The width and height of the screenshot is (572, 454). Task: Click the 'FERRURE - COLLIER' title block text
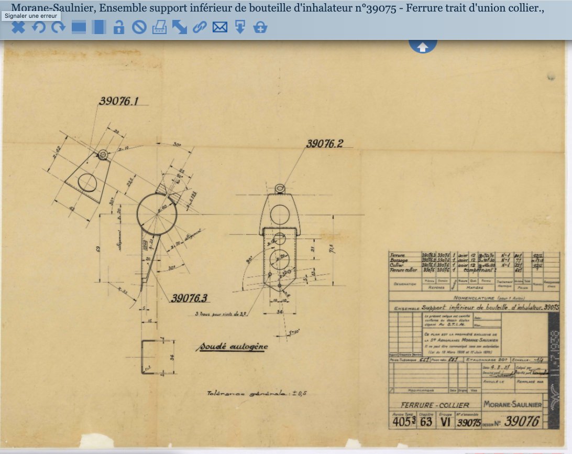(435, 405)
